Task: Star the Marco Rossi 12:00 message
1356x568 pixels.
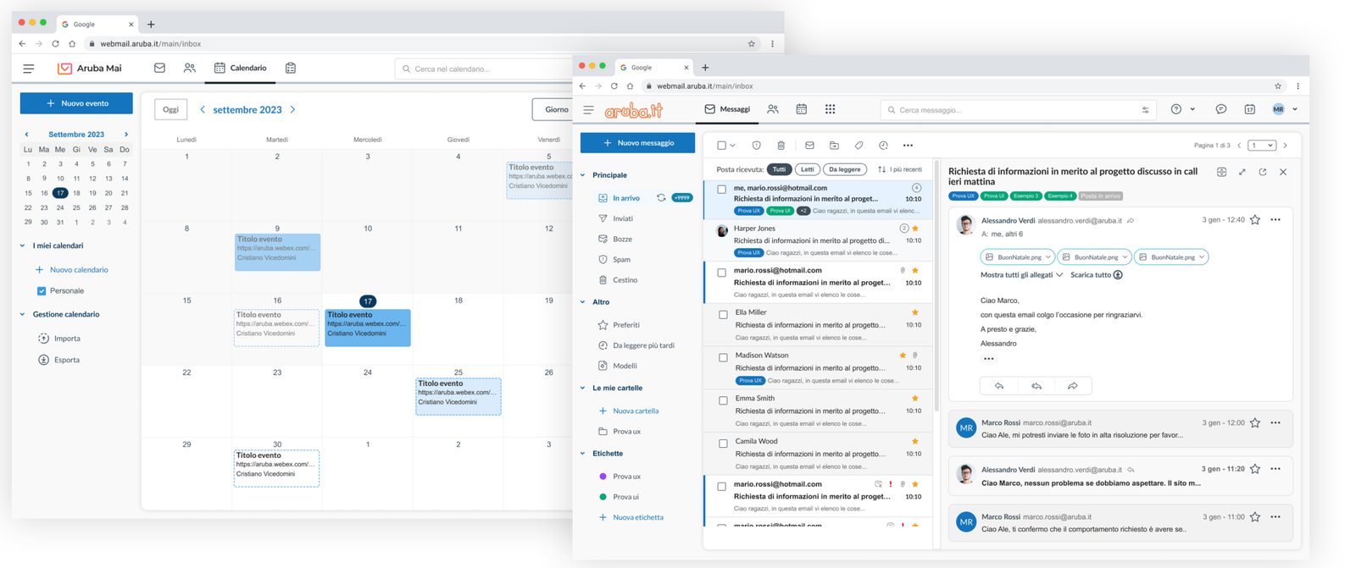Action: (x=1255, y=422)
